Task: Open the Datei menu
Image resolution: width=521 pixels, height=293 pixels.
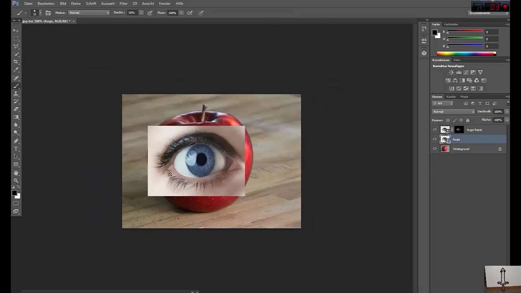Action: click(x=28, y=4)
